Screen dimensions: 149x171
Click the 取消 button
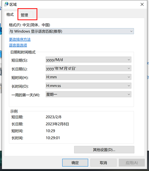(103, 163)
